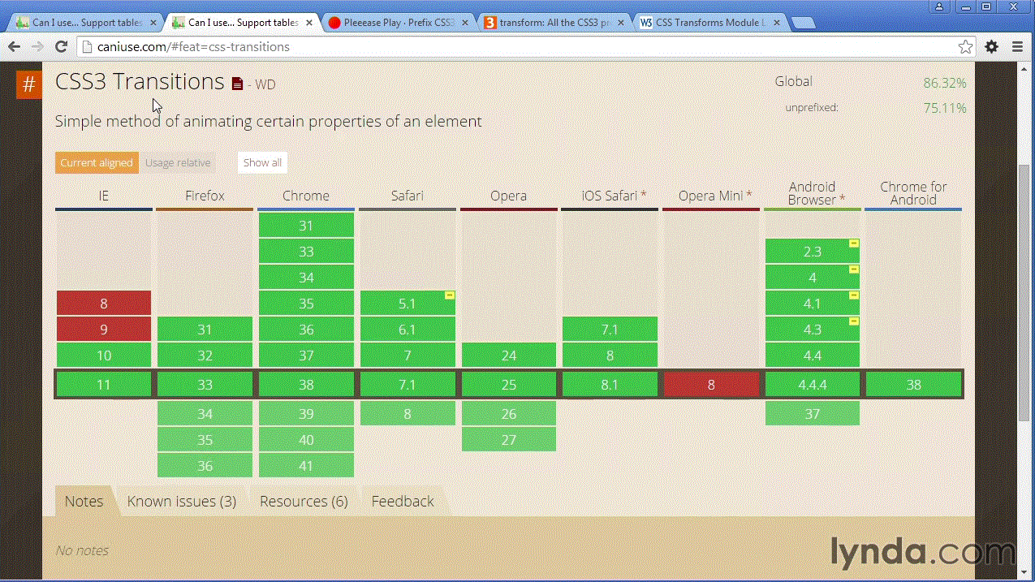
Task: Click the Android Browser 4.4.4 cell
Action: (813, 385)
